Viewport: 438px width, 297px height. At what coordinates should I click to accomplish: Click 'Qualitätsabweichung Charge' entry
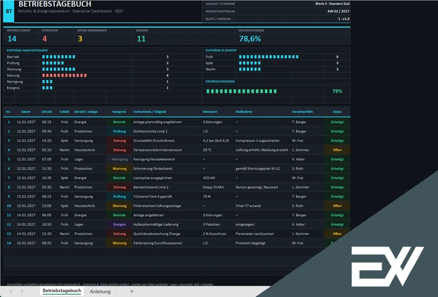(157, 234)
